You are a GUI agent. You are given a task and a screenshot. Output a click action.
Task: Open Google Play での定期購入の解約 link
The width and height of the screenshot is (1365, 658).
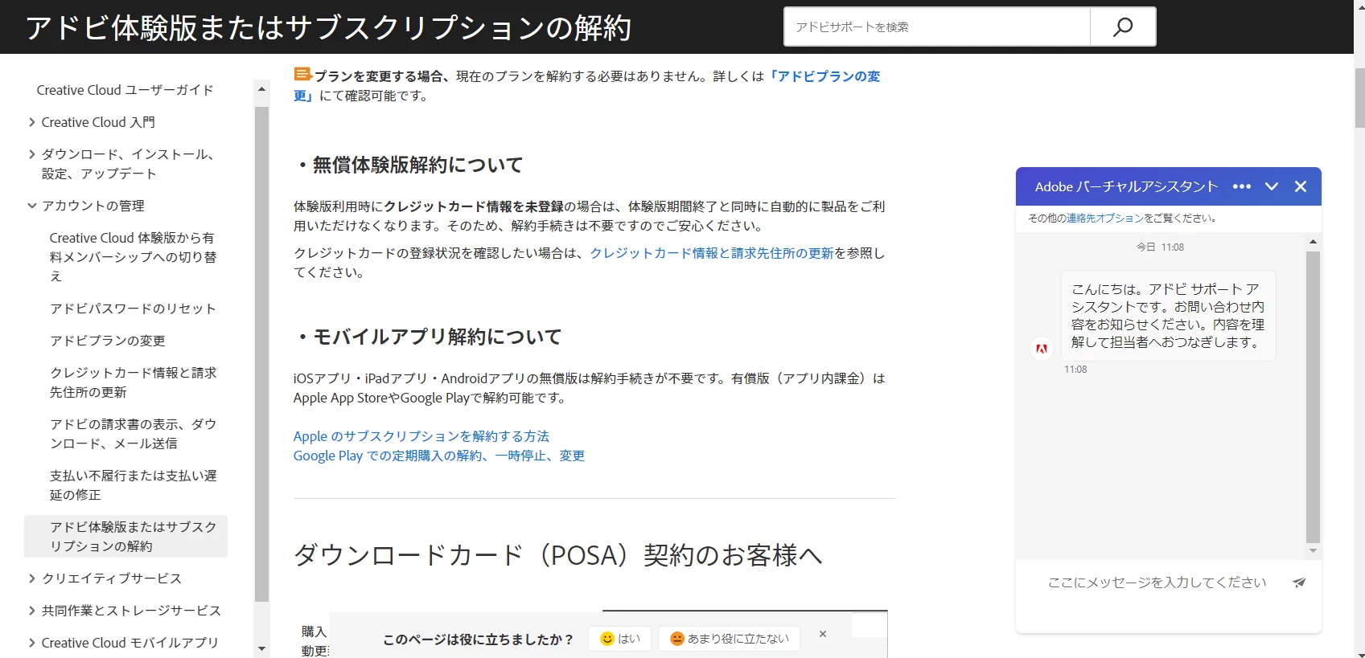439,456
